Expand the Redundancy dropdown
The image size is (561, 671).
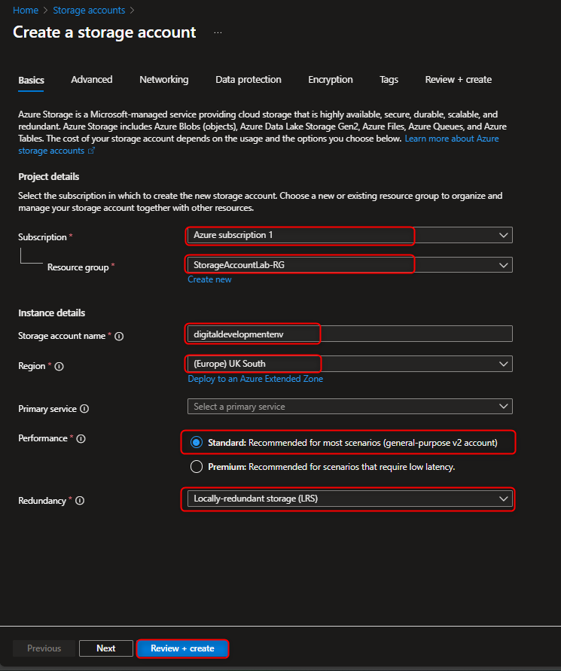pos(503,500)
